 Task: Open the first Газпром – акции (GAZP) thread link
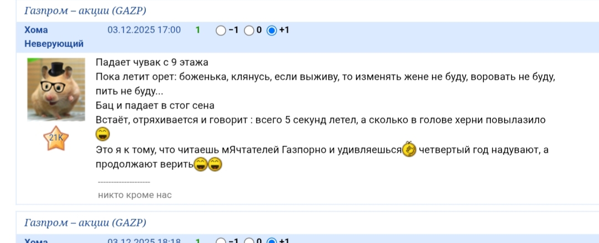tap(85, 11)
